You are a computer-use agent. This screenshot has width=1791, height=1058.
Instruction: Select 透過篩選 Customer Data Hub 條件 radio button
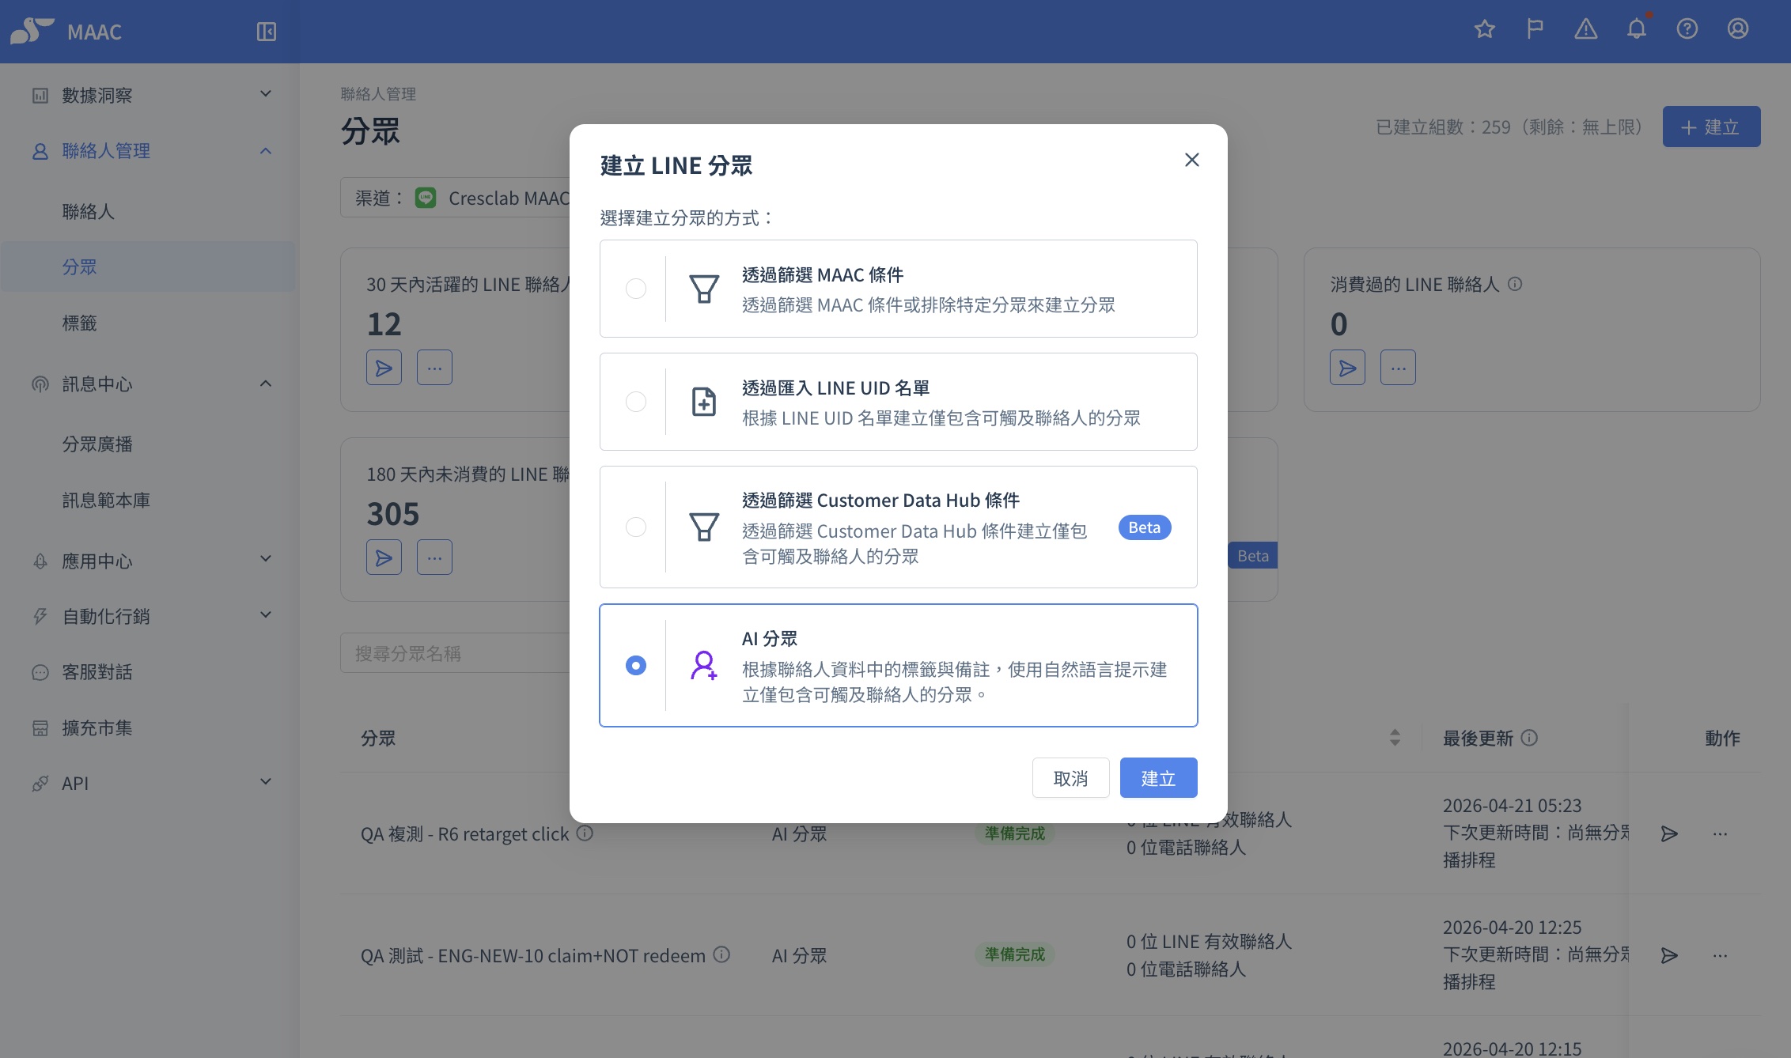tap(636, 527)
